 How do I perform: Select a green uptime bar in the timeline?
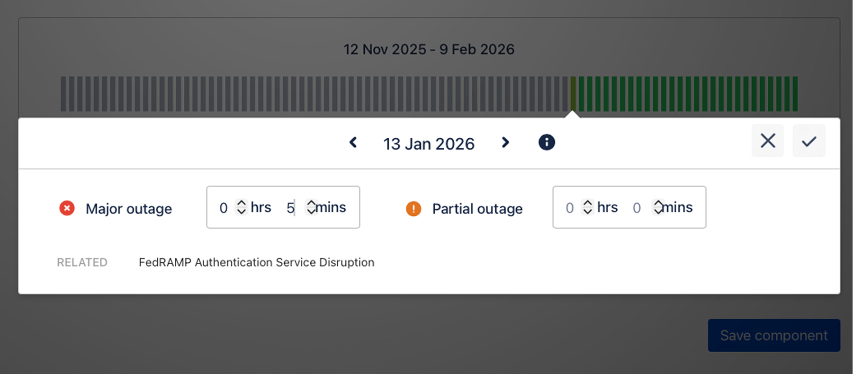663,93
